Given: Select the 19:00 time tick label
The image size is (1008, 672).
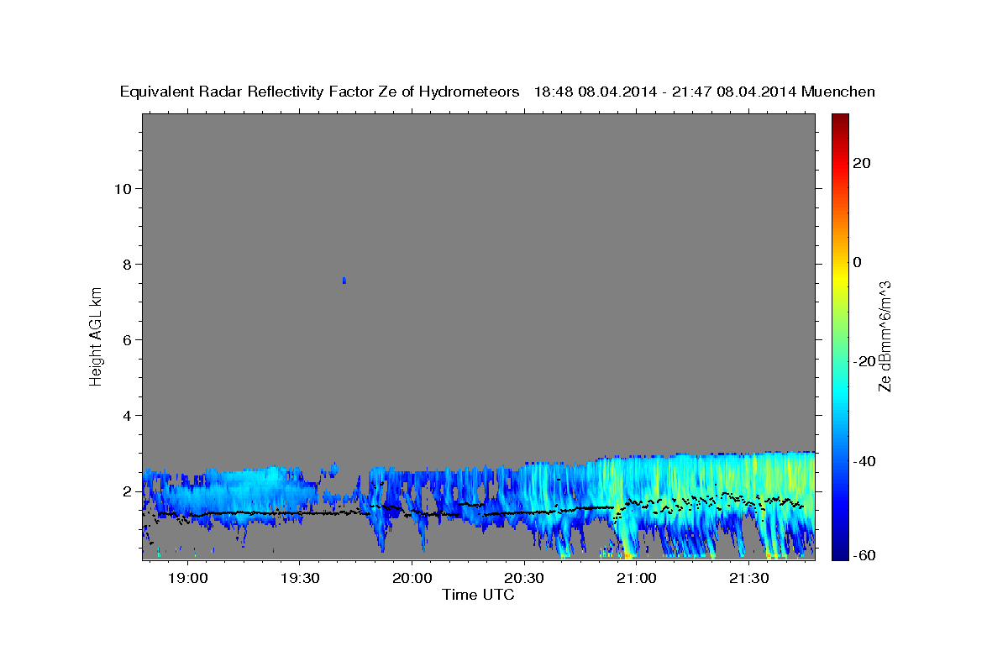Looking at the screenshot, I should pyautogui.click(x=187, y=579).
